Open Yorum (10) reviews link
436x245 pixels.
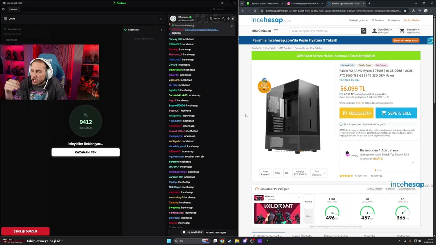[x=361, y=176]
